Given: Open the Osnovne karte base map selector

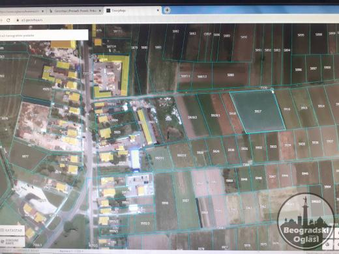Looking at the screenshot, I should coord(12,242).
